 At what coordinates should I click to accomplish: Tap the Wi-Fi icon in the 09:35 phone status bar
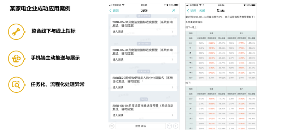pyautogui.click(x=123, y=5)
